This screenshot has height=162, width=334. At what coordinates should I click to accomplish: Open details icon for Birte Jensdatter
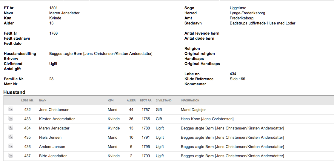pos(11,155)
